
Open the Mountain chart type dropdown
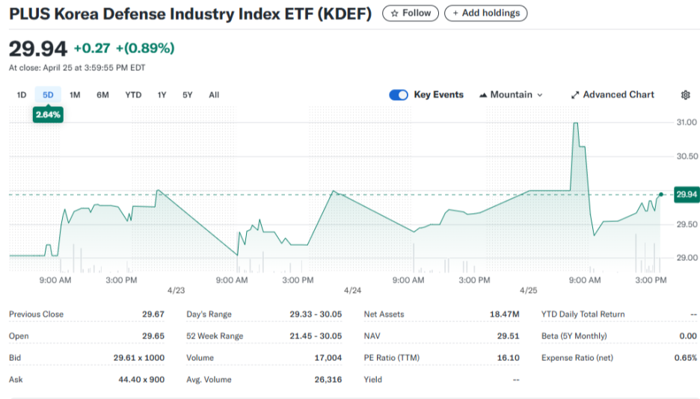511,95
